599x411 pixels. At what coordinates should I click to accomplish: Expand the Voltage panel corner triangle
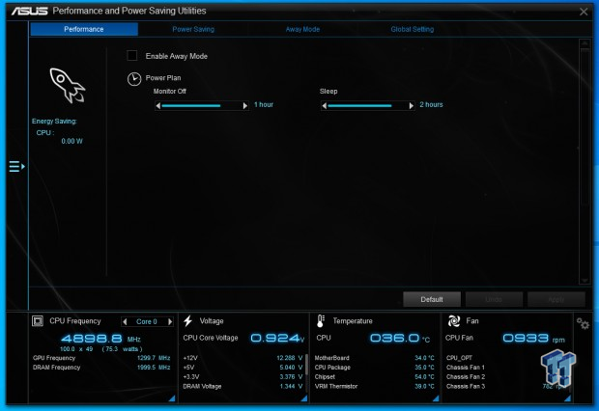point(304,398)
